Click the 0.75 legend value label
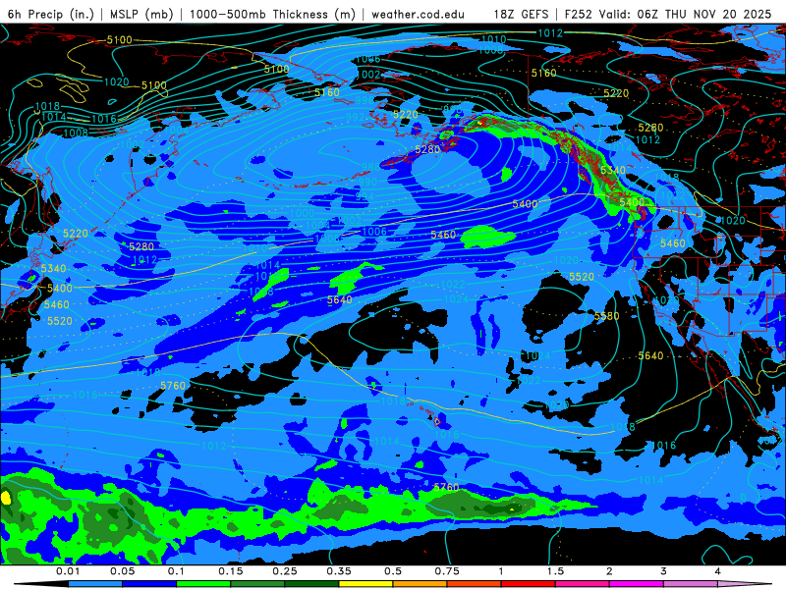 point(447,571)
